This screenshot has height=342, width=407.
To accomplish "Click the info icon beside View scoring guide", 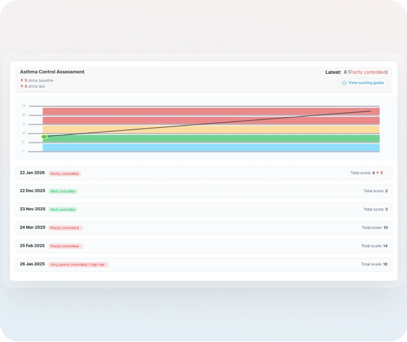I will click(x=344, y=83).
